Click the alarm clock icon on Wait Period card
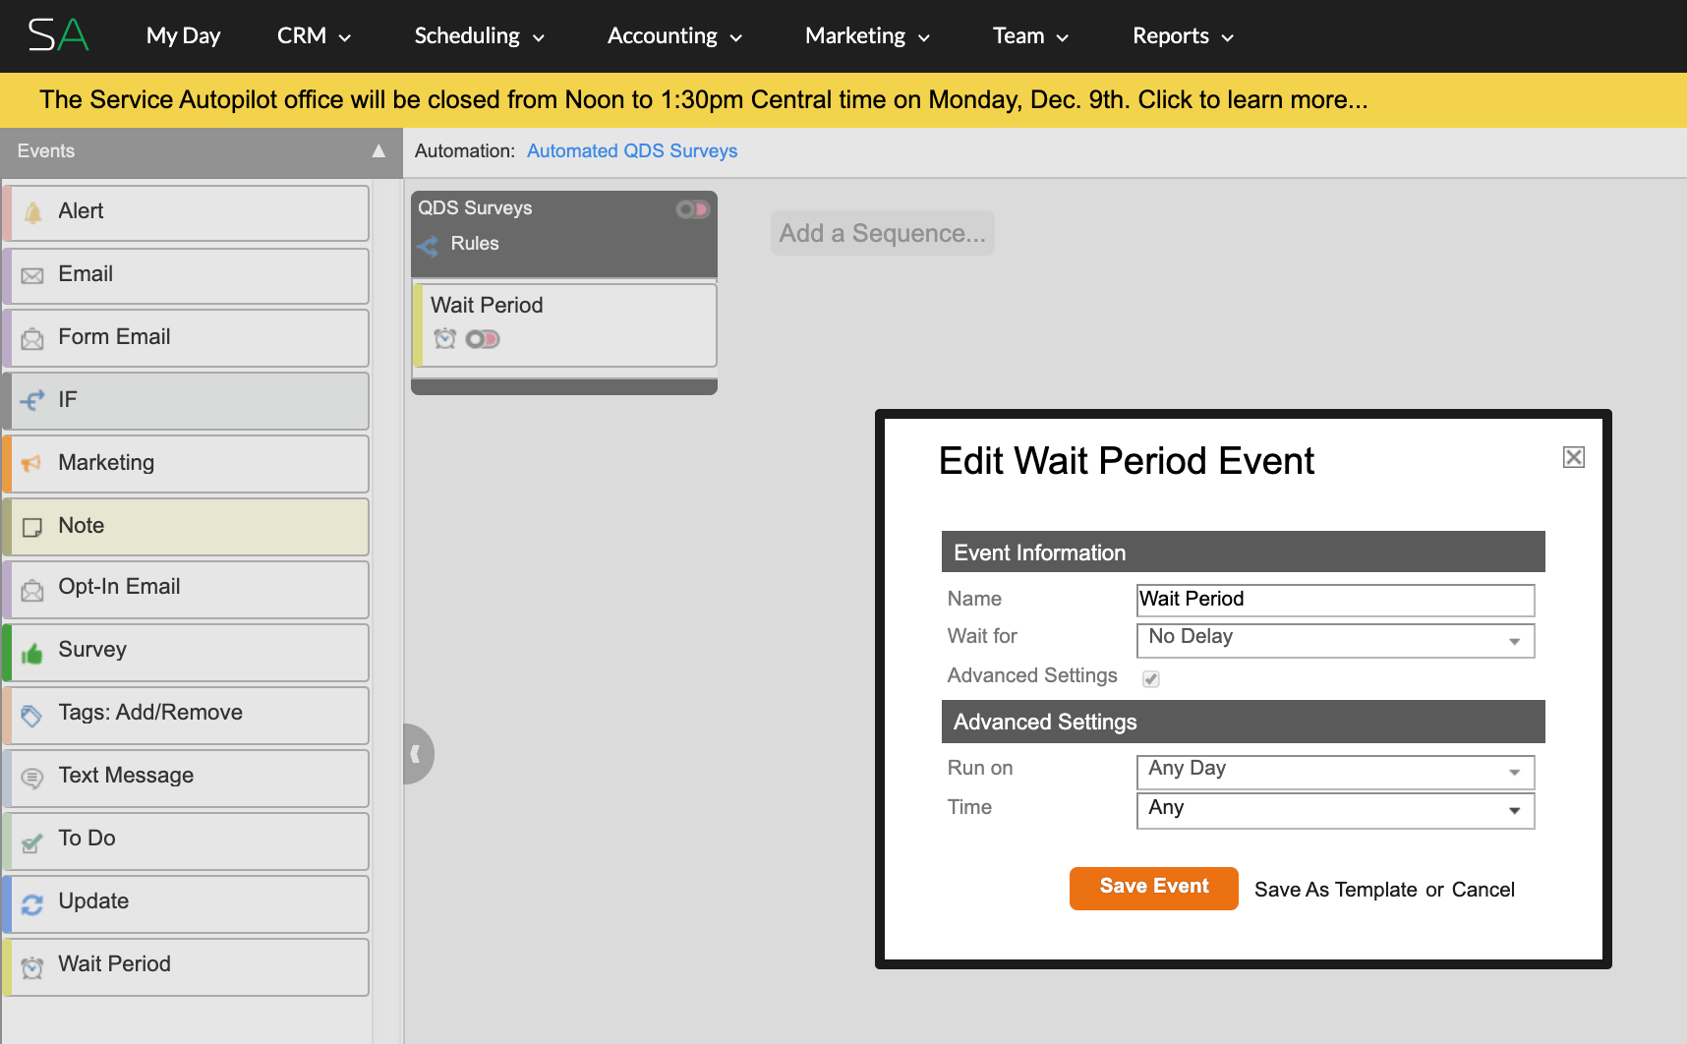Viewport: 1687px width, 1044px height. tap(445, 338)
